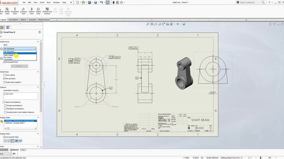284x159 pixels.
Task: Collapse the Display Style section
Action: [x=38, y=134]
